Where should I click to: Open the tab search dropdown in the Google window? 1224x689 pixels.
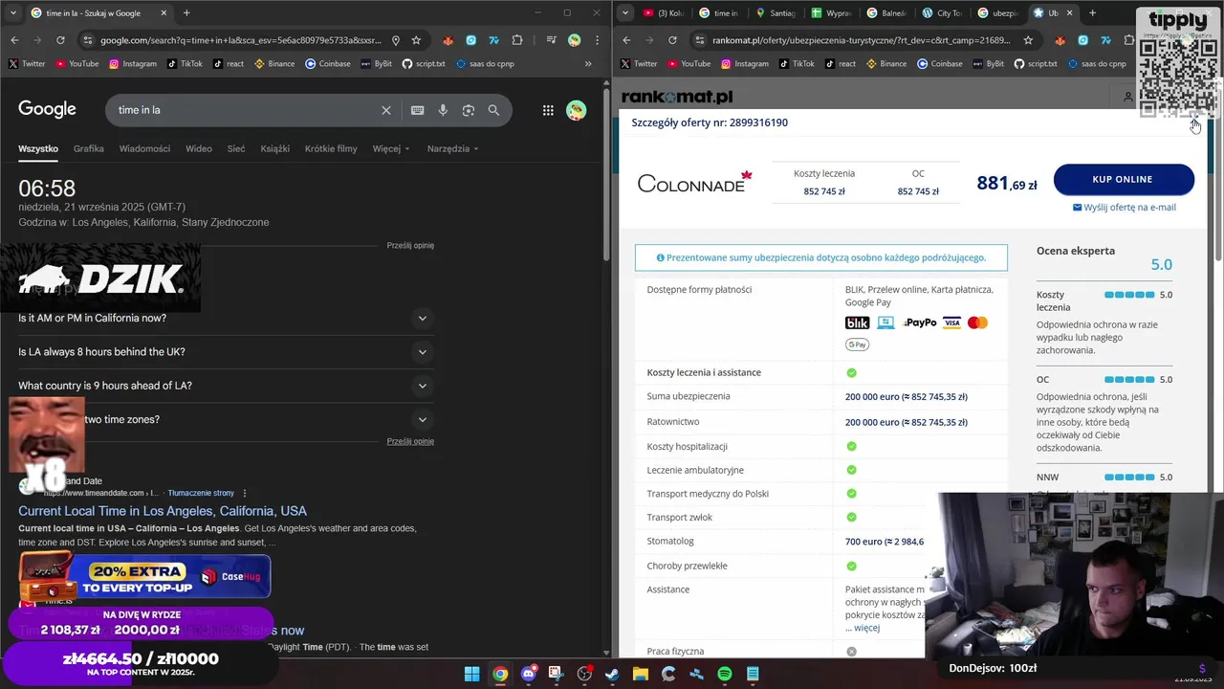tap(12, 12)
